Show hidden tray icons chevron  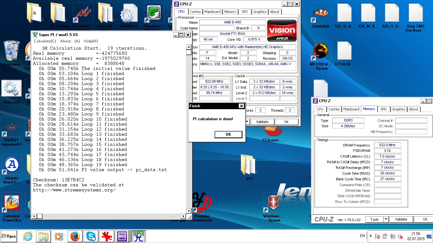(370, 236)
